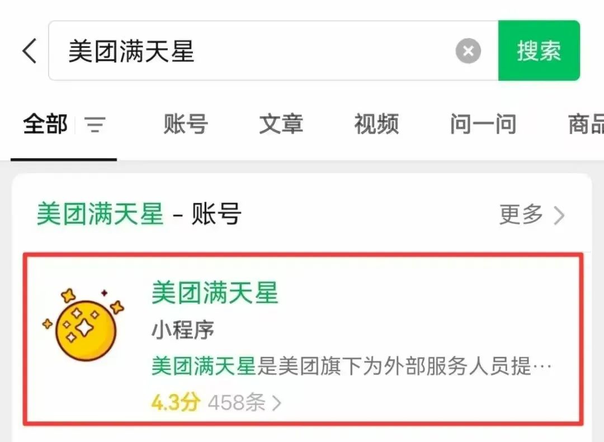Image resolution: width=604 pixels, height=442 pixels.
Task: Open the green 美团满天星 mini program title
Action: pos(215,293)
